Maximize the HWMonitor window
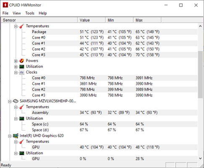This screenshot has height=168, width=204. click(181, 5)
